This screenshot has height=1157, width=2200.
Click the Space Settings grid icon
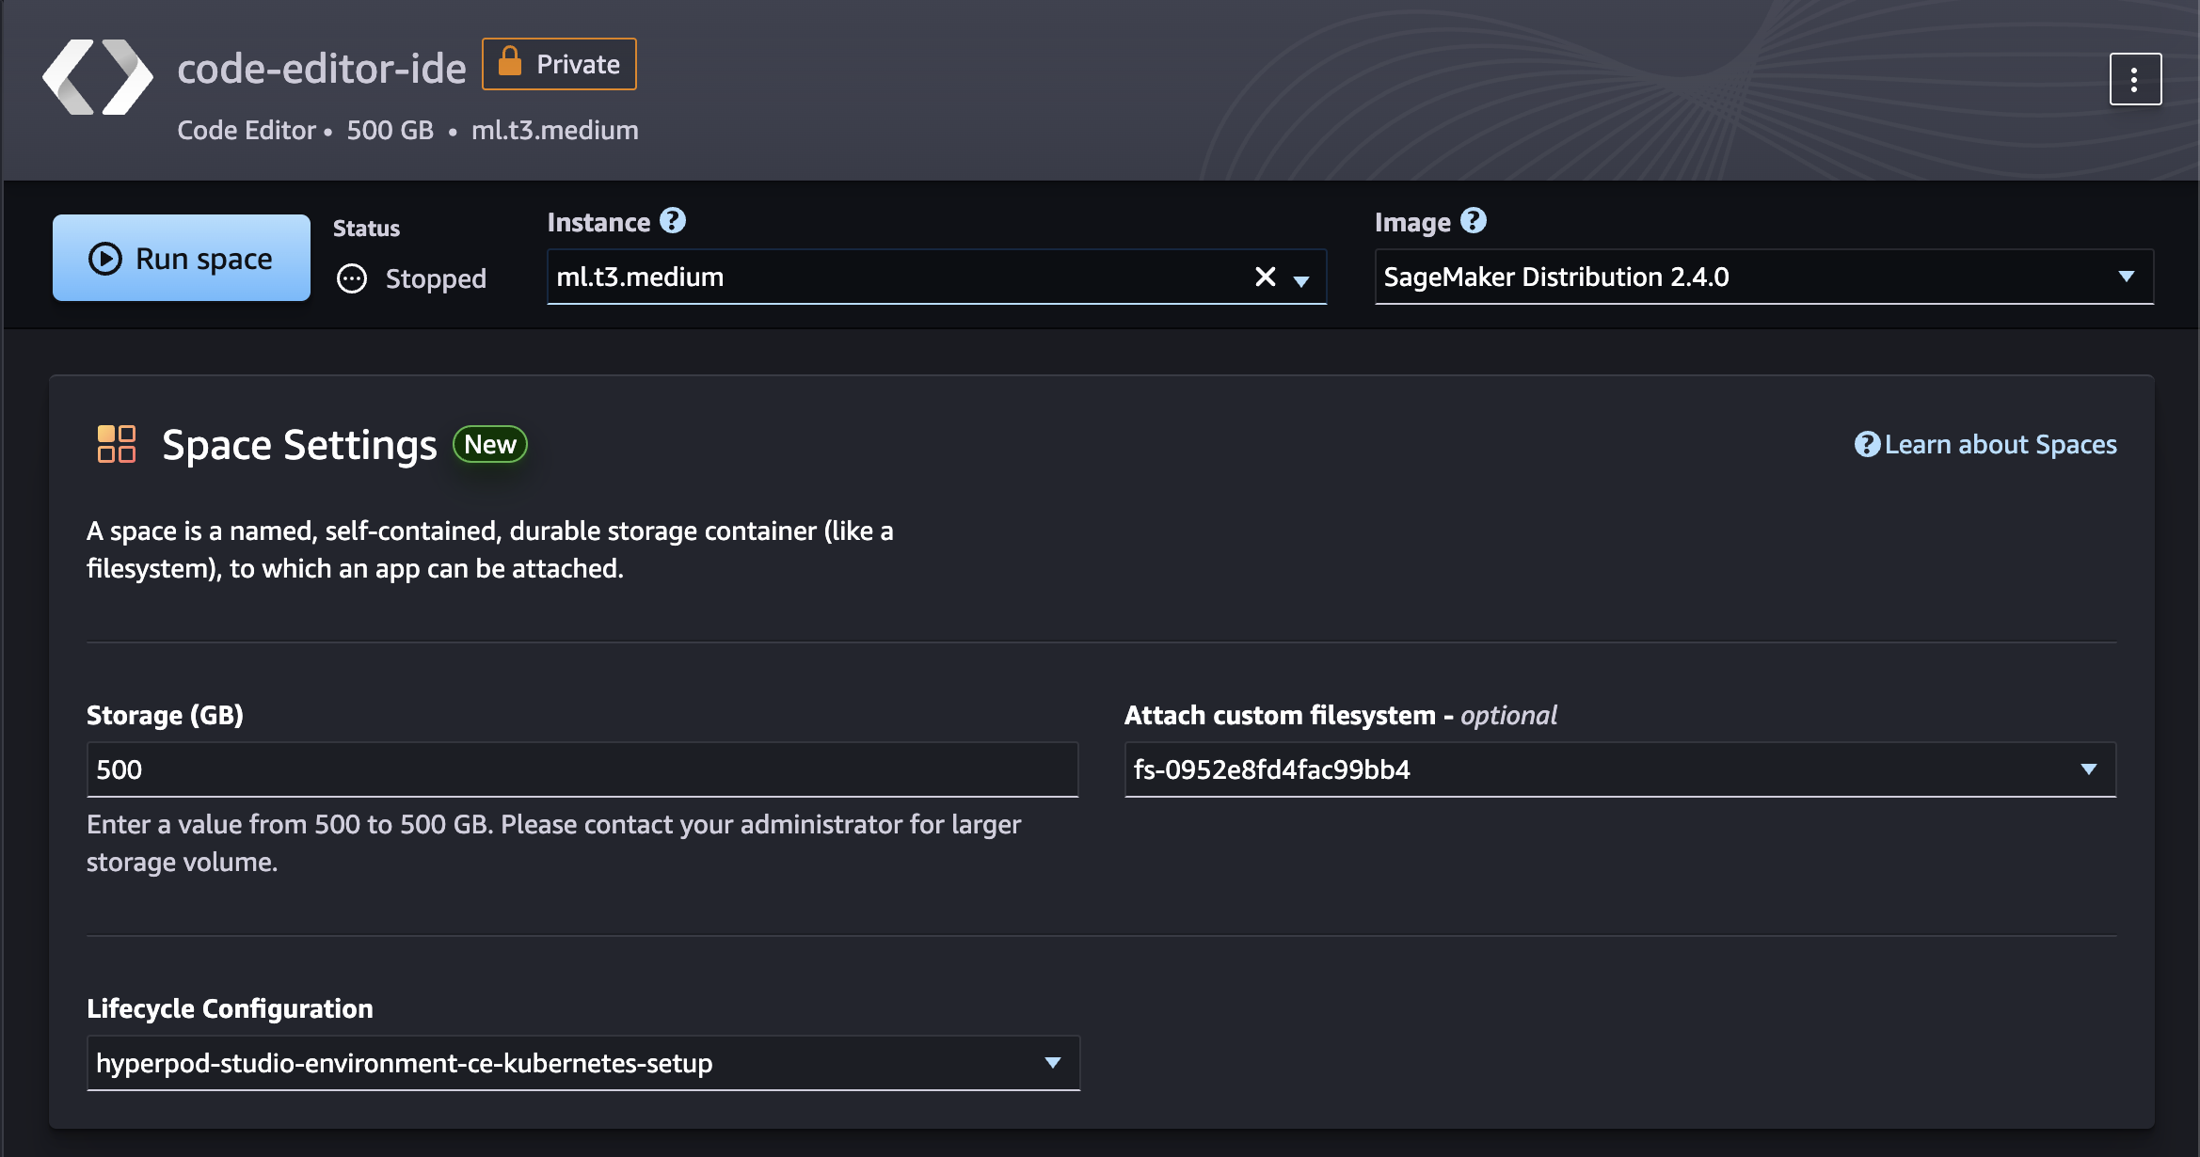click(117, 444)
